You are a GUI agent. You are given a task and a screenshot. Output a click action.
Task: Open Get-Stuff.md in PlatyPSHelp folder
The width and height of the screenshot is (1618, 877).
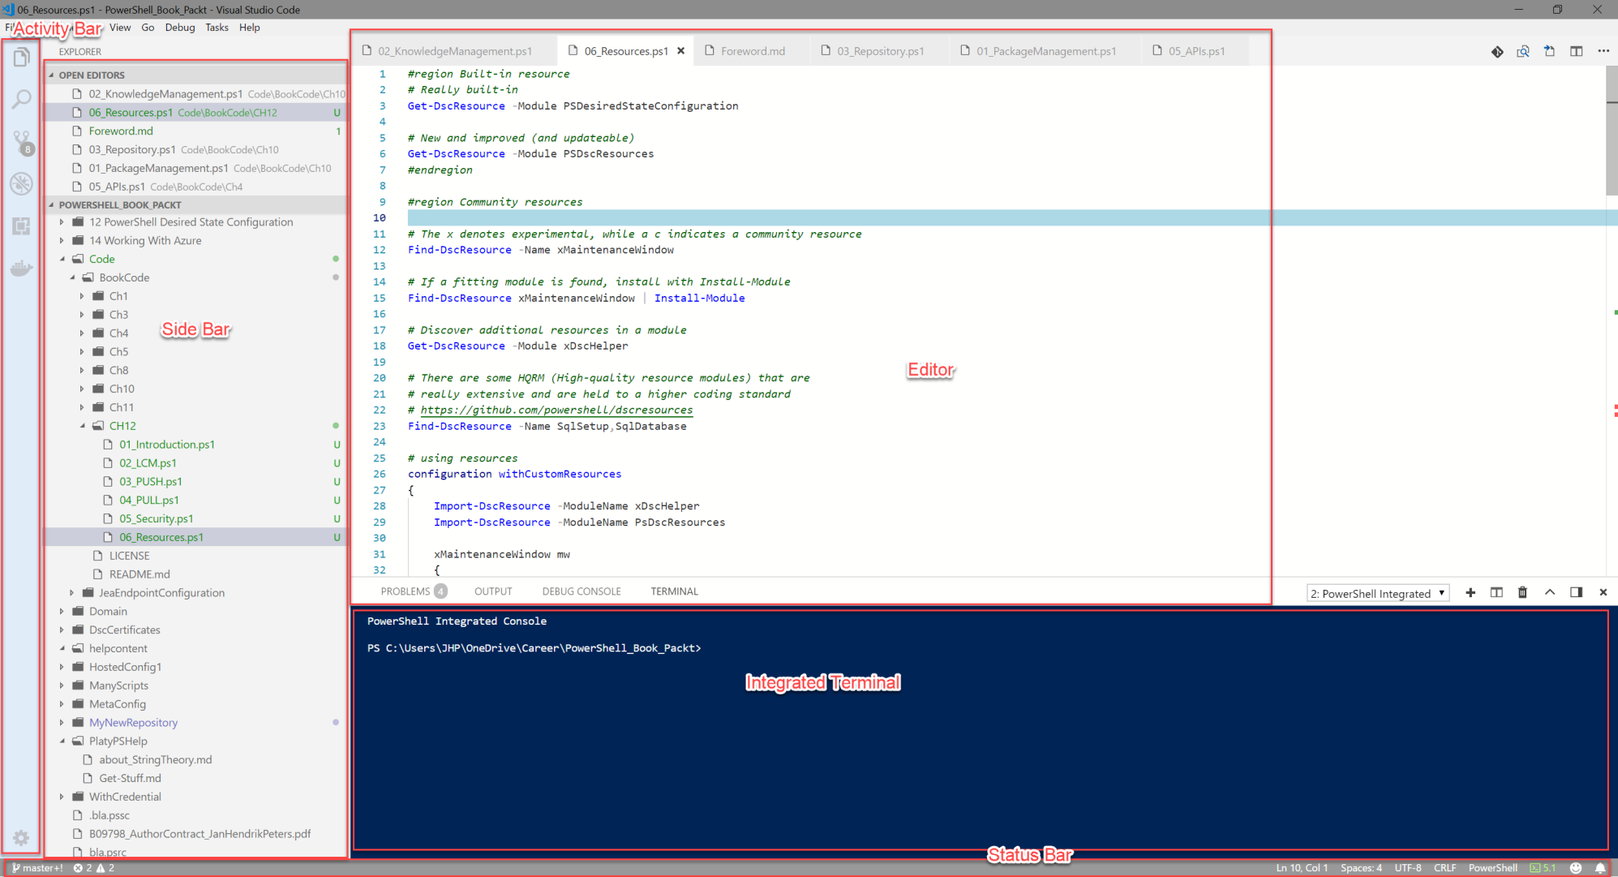pyautogui.click(x=195, y=779)
